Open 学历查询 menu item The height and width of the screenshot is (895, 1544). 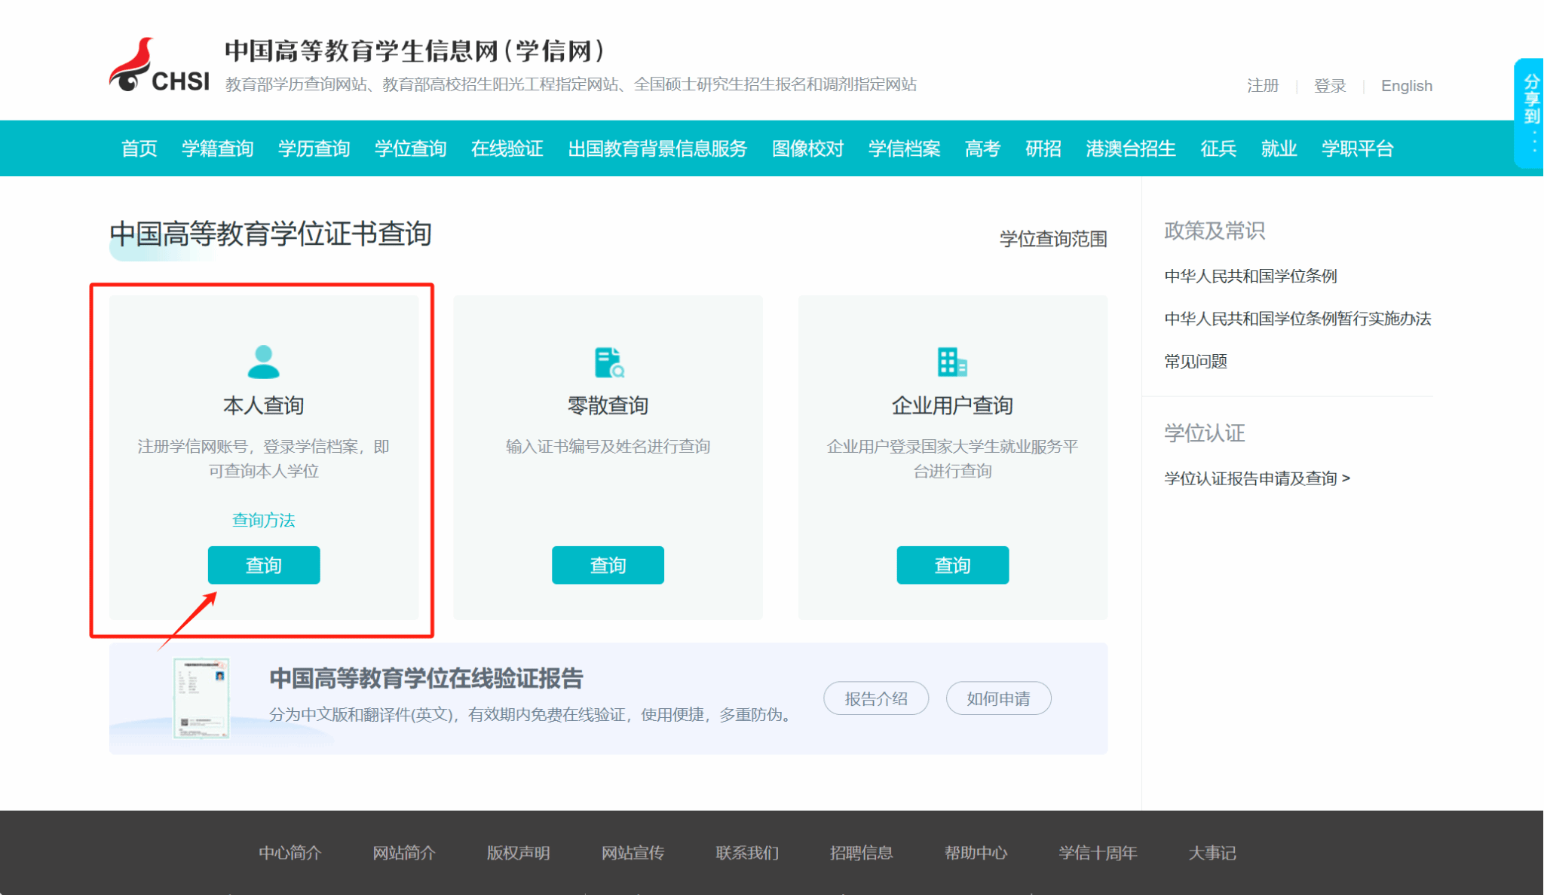point(314,148)
